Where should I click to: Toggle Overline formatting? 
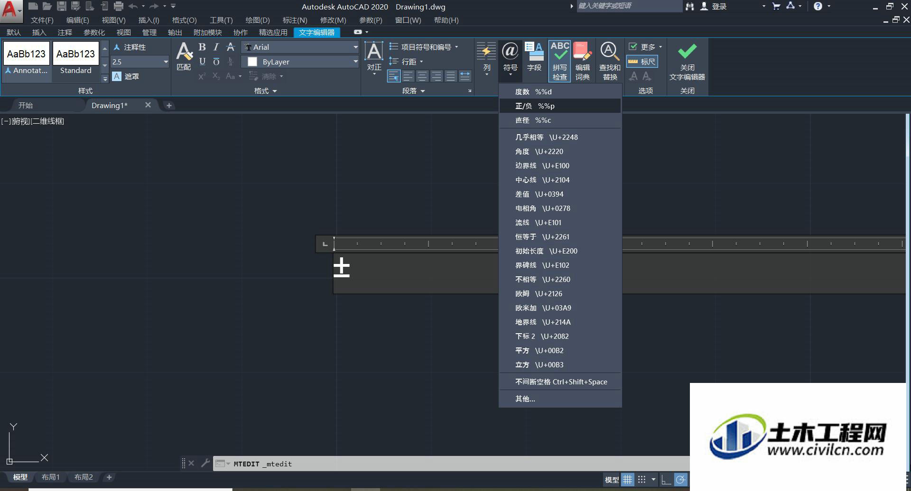point(216,62)
